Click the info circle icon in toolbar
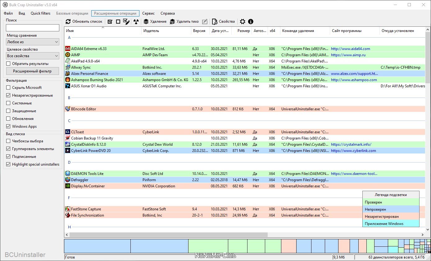431x261 pixels. click(251, 22)
